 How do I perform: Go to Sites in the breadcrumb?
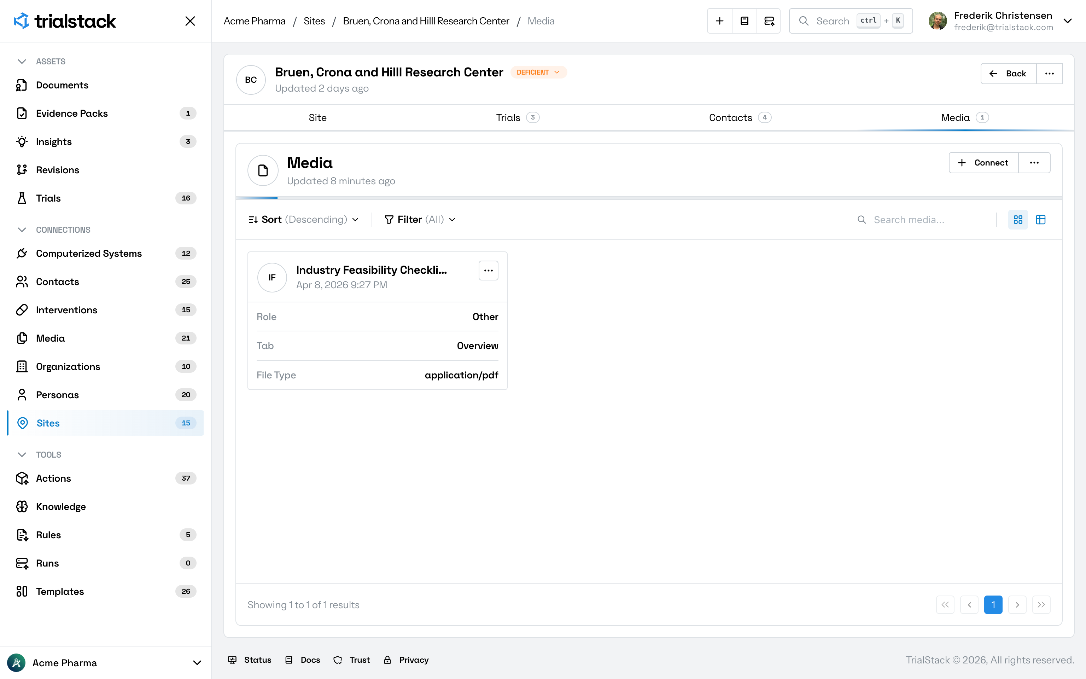pyautogui.click(x=314, y=21)
